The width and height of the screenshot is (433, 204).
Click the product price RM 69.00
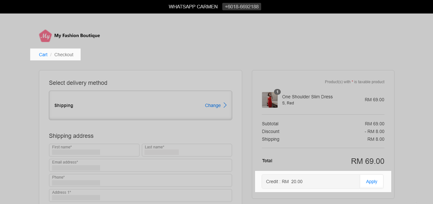[375, 100]
